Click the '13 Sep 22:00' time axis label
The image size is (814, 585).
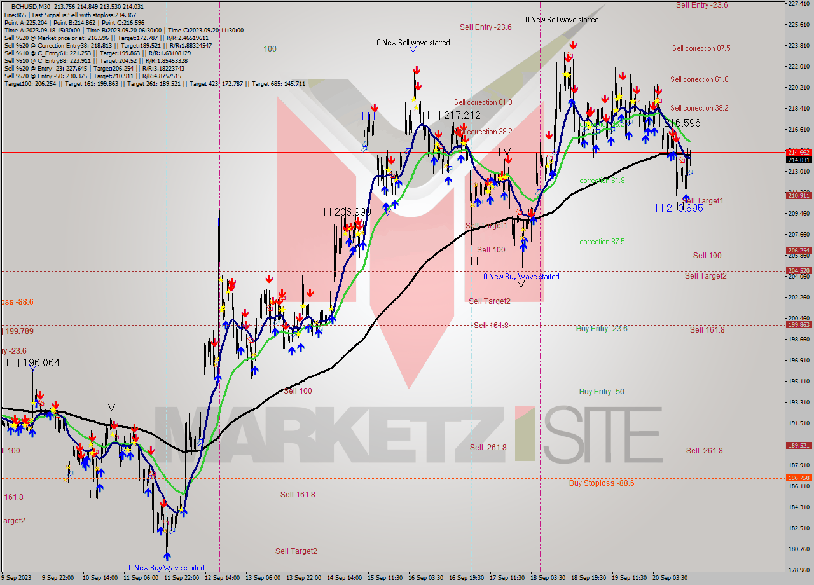click(x=305, y=578)
